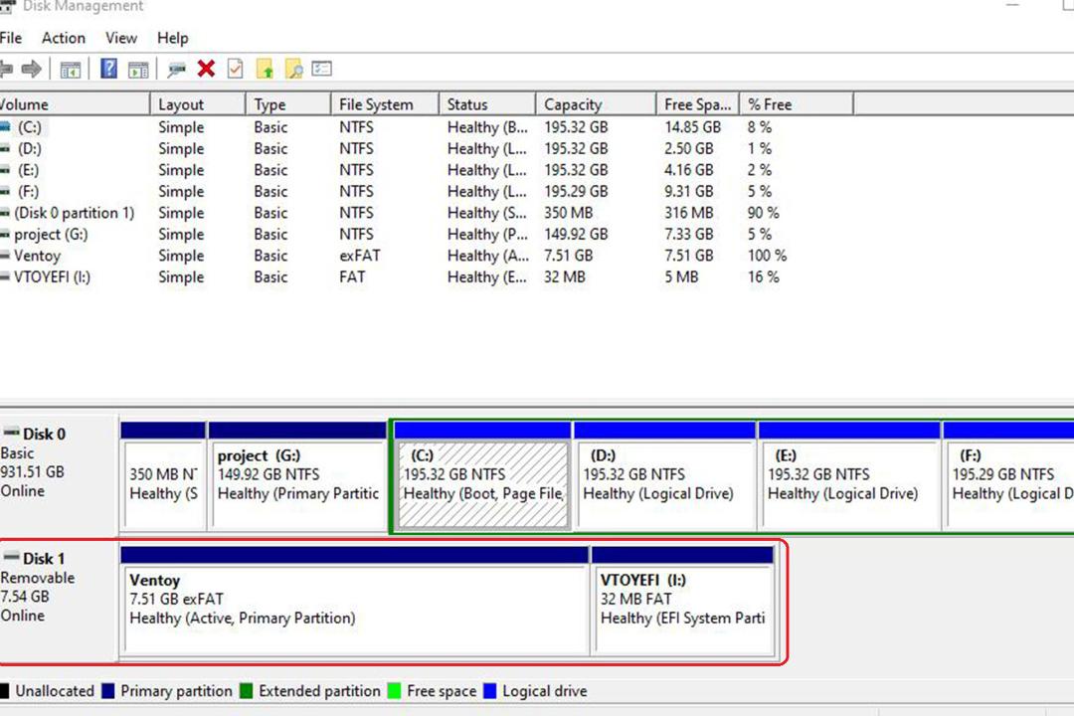Select the project (G:) volume row
1074x716 pixels.
pyautogui.click(x=427, y=234)
